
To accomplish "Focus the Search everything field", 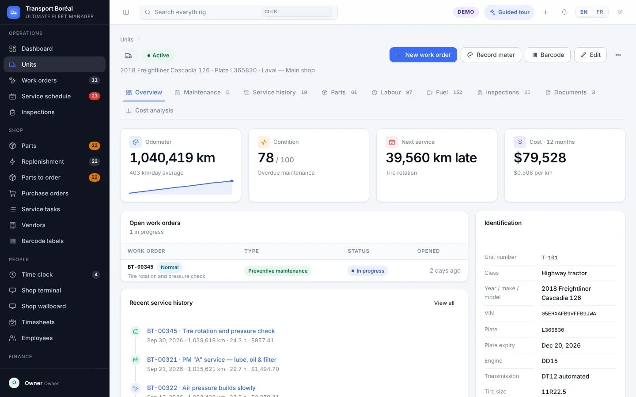I will [238, 12].
